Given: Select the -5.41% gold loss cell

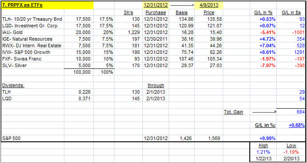Looking at the screenshot, I should click(x=263, y=32).
